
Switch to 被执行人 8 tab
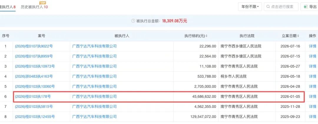8,7
